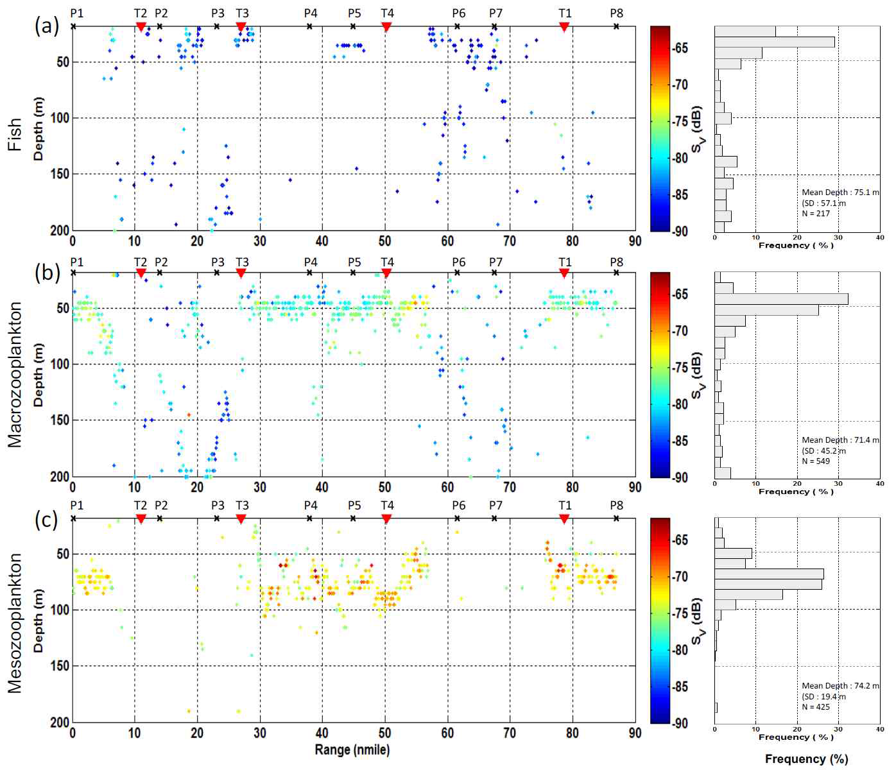Image resolution: width=896 pixels, height=770 pixels.
Task: Click the longest bar in Mesozooplankton frequency histogram
Action: [x=770, y=574]
